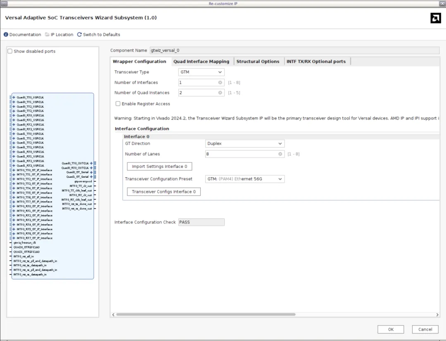The width and height of the screenshot is (446, 341).
Task: Open the GT Direction dropdown
Action: click(244, 143)
